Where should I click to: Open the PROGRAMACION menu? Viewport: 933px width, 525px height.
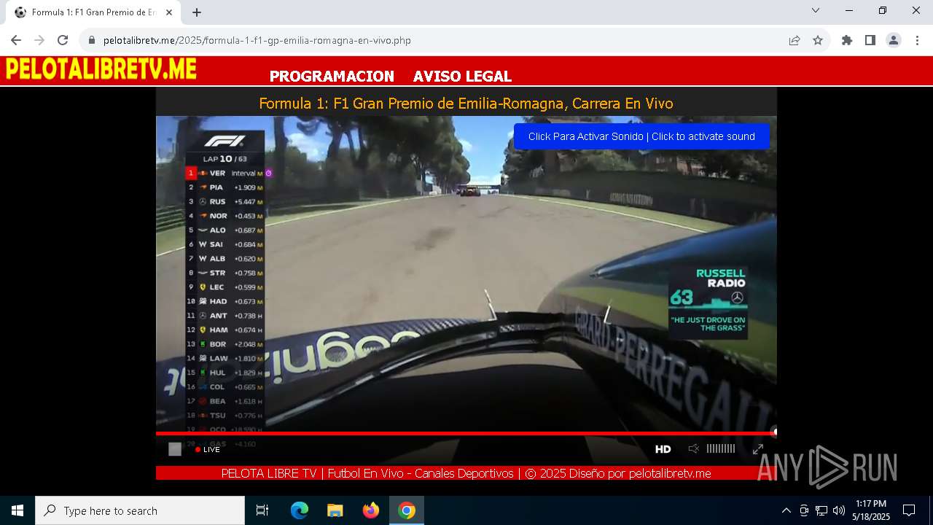(x=332, y=76)
